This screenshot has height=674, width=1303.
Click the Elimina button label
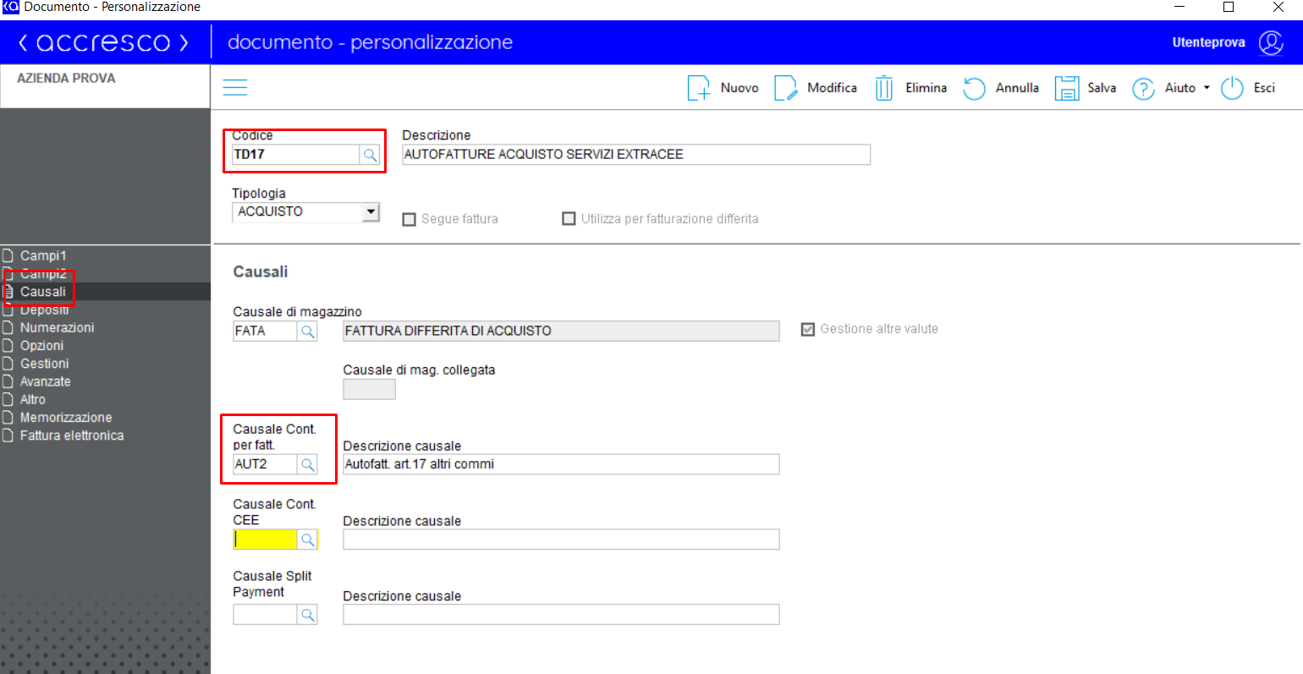926,88
